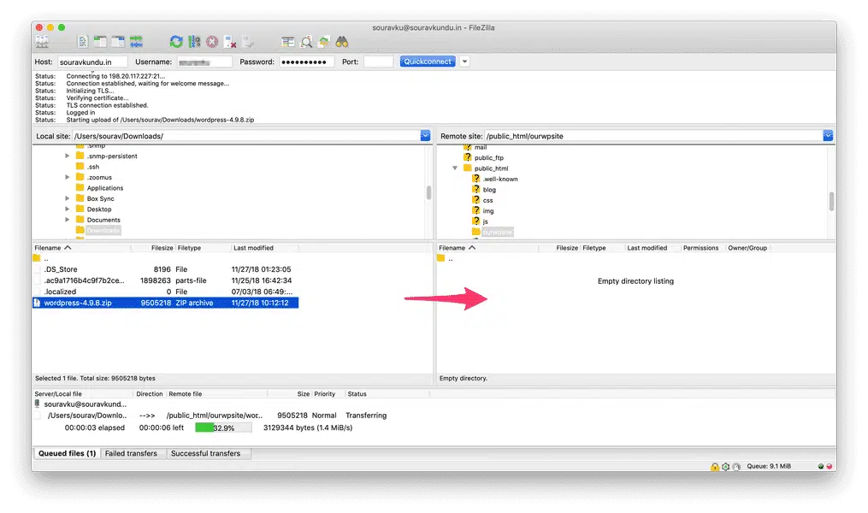This screenshot has width=868, height=513.
Task: Toggle the transfer queue display
Action: (x=136, y=41)
